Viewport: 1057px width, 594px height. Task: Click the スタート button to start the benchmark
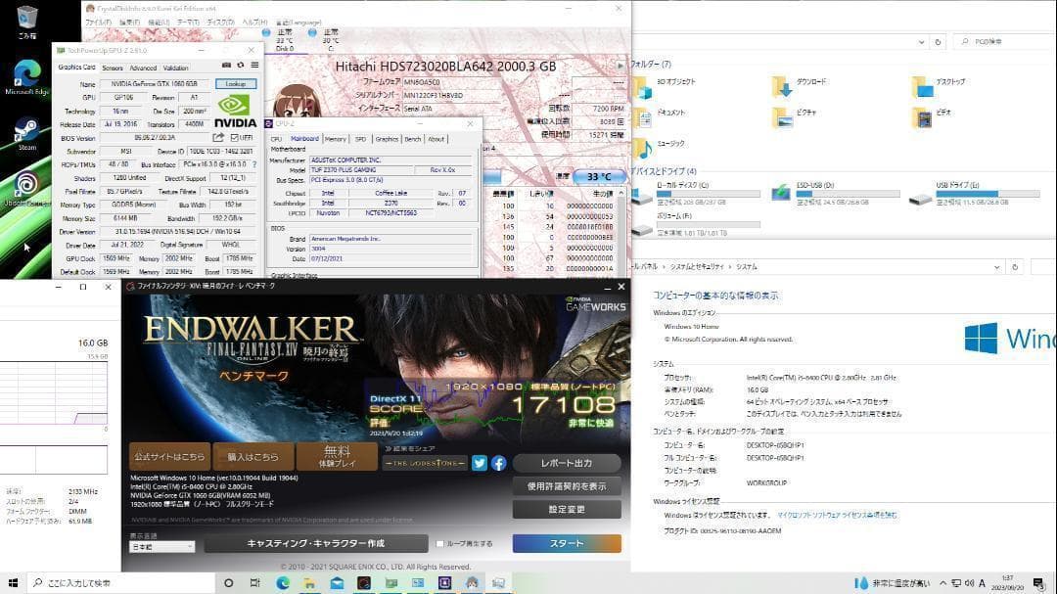pos(568,543)
